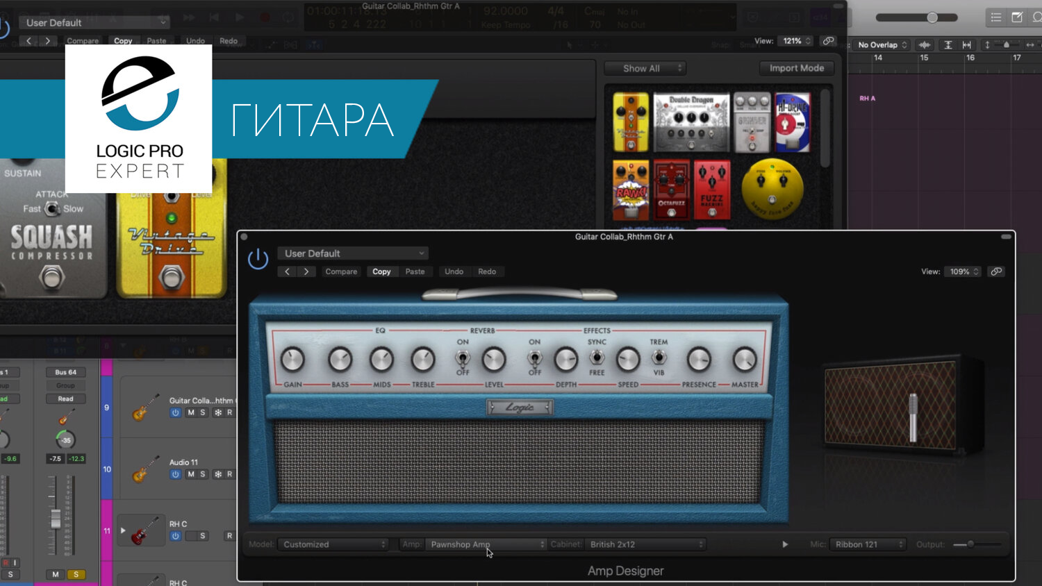Toggle the Reverb ON/OFF switch

coord(463,358)
